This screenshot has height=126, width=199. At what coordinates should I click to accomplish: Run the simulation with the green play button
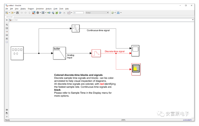pyautogui.click(x=57, y=13)
